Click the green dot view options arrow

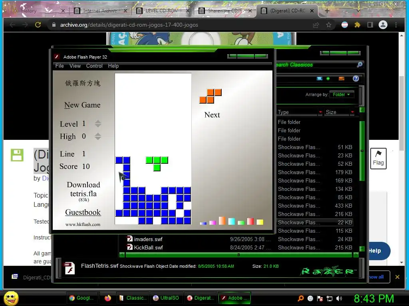pos(328,78)
